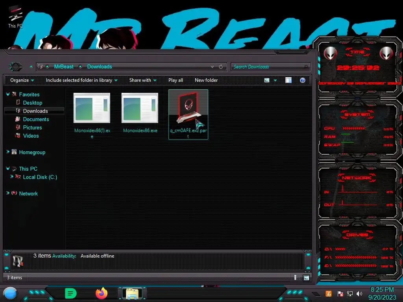Collapse the Favorites tree section
This screenshot has height=302, width=403.
[8, 94]
